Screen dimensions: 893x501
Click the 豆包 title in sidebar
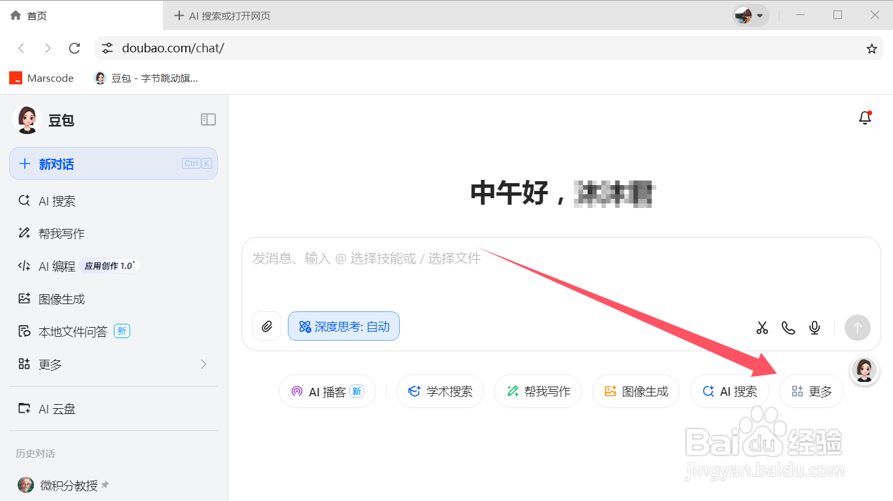click(x=61, y=120)
